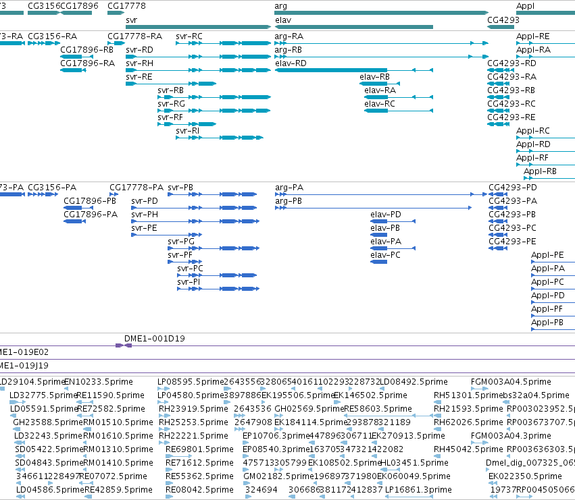
Task: Select transcript svr-RH
Action: (198, 70)
